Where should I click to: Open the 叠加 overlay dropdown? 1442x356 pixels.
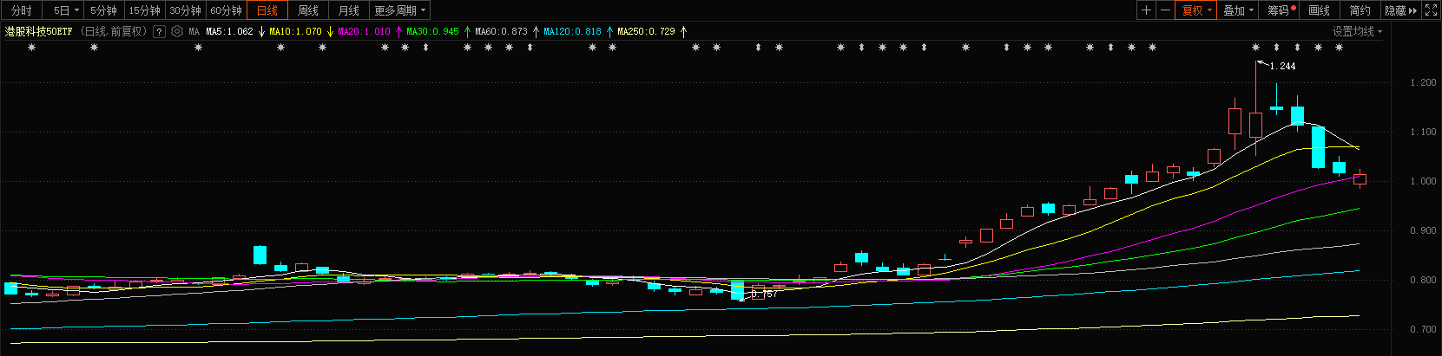tap(1239, 10)
